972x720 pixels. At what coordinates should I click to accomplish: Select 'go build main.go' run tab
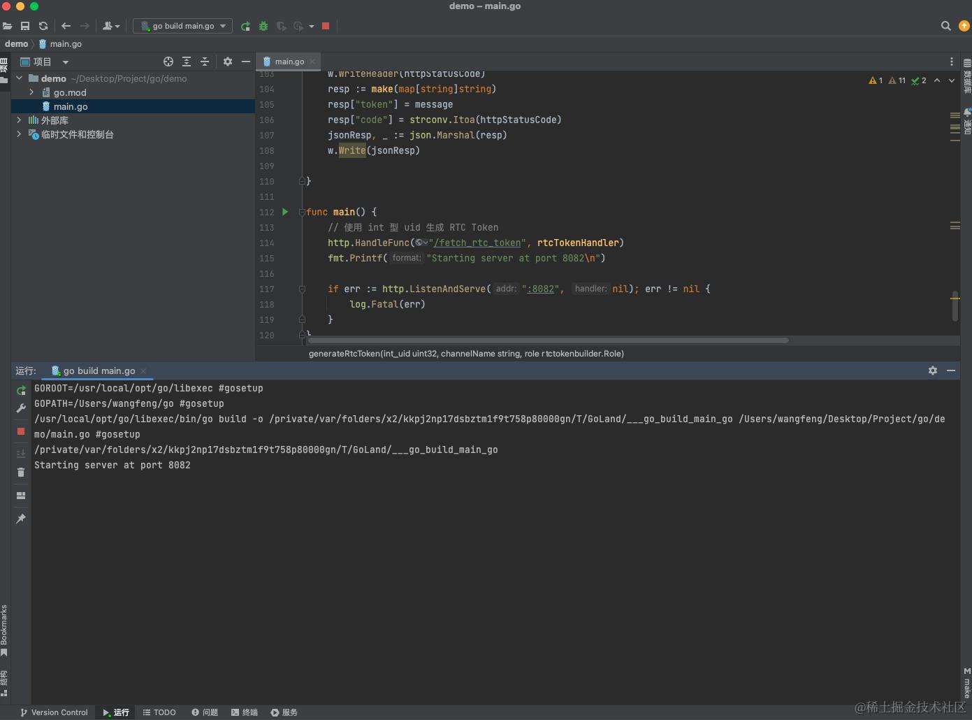tap(99, 371)
